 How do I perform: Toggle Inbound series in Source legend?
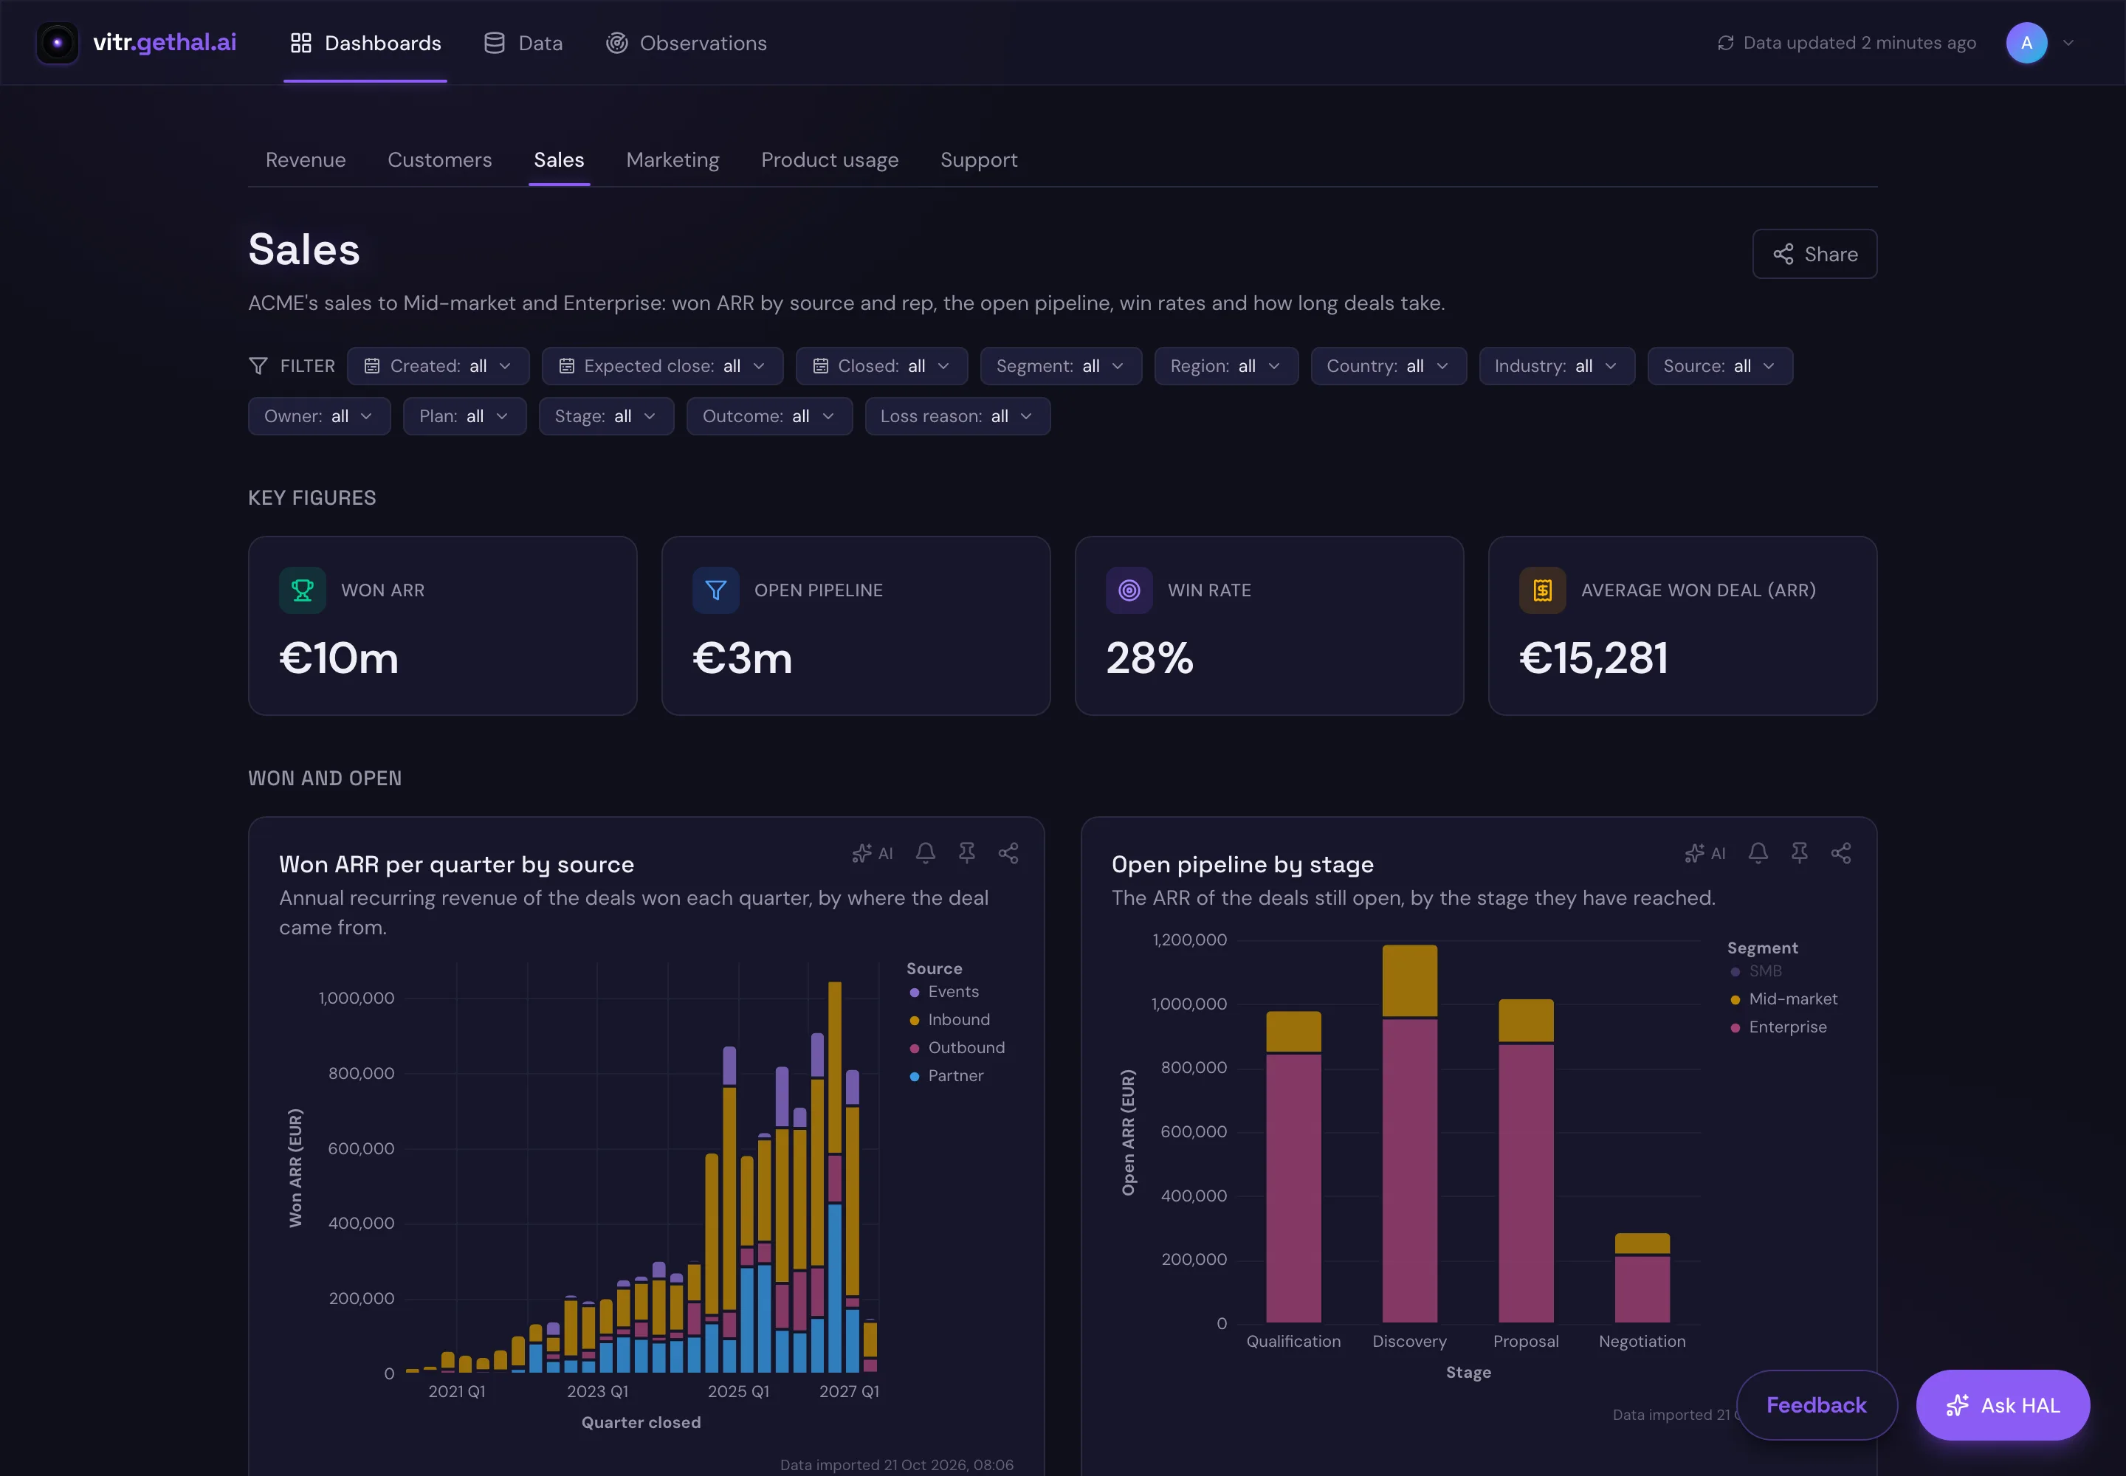click(949, 1019)
